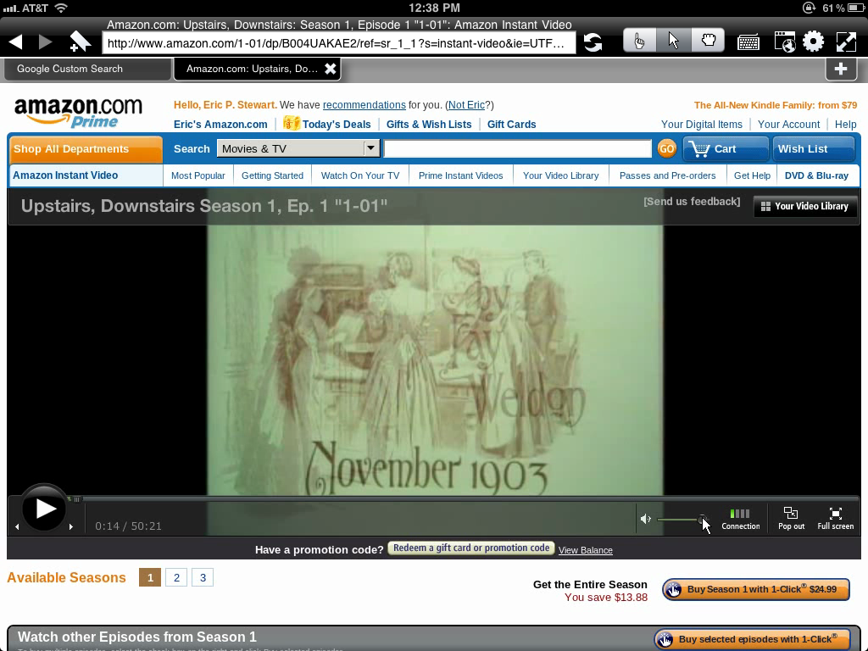The width and height of the screenshot is (868, 651).
Task: Open Amazon Instant Video section
Action: 65,175
